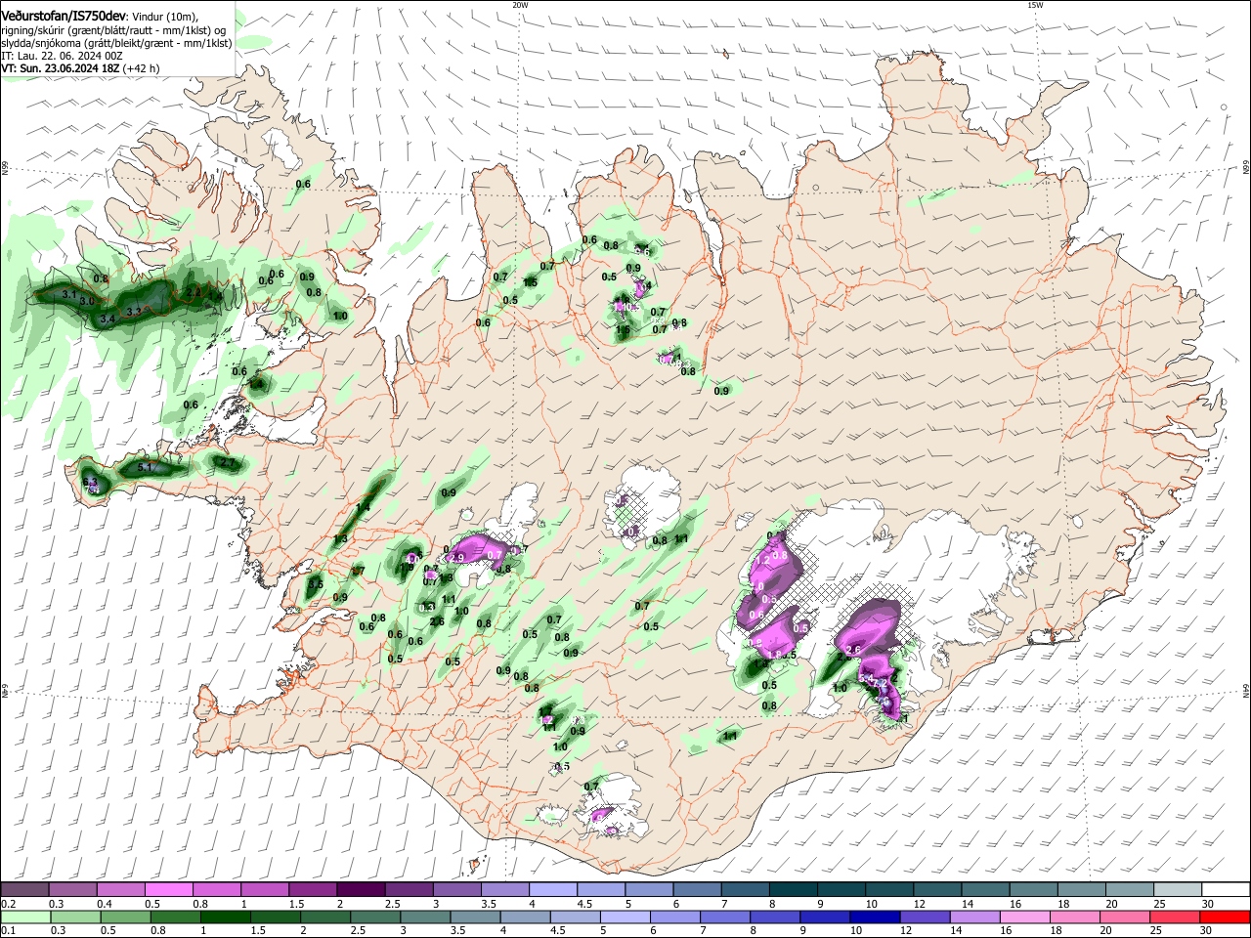Click the 0.1 label under bottom legend row
This screenshot has width=1251, height=938.
pyautogui.click(x=7, y=931)
